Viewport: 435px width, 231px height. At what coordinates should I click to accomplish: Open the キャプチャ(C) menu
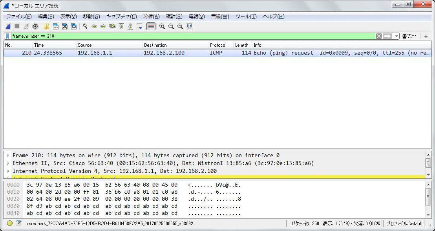coord(122,16)
